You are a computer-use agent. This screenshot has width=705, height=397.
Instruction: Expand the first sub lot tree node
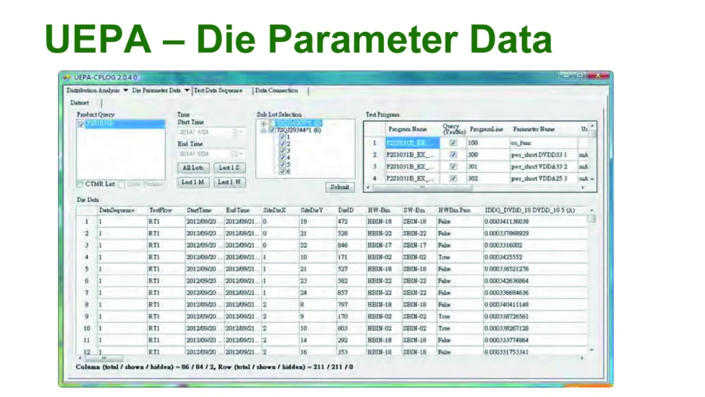click(263, 123)
